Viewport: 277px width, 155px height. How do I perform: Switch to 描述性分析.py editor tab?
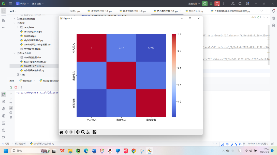click(194, 11)
